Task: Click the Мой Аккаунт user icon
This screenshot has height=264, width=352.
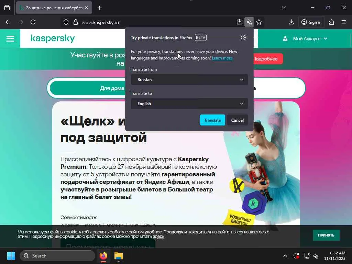Action: click(285, 38)
